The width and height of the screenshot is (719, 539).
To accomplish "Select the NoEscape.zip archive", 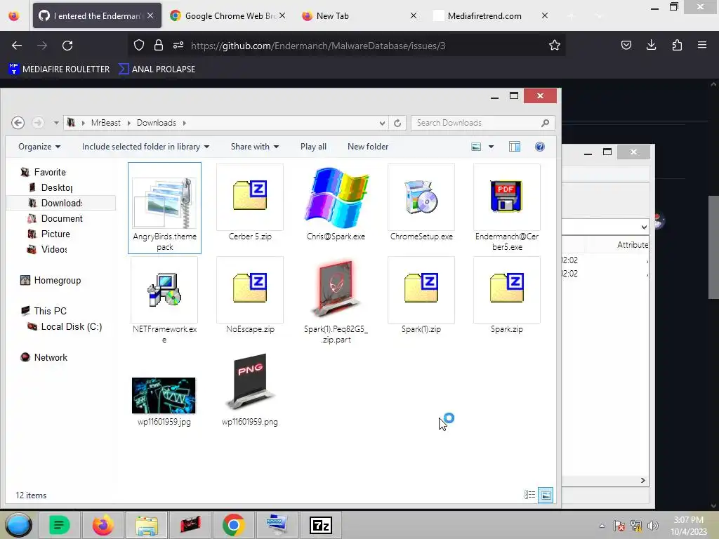I will pyautogui.click(x=250, y=295).
